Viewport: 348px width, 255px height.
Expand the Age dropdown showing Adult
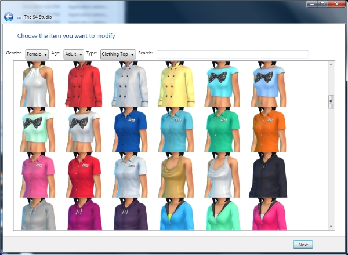[74, 54]
